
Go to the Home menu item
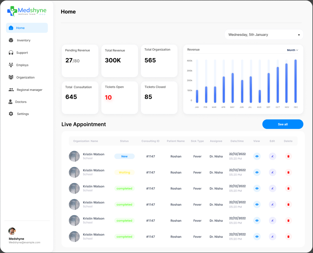coord(27,28)
